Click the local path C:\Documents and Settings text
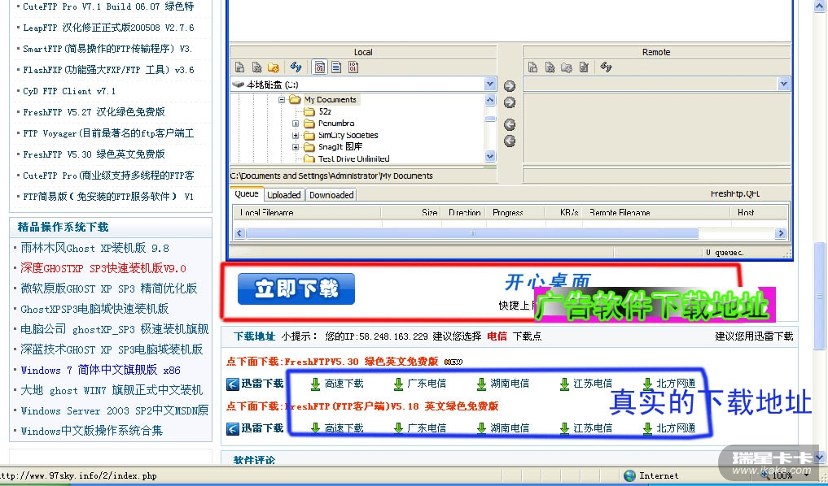 [x=331, y=176]
